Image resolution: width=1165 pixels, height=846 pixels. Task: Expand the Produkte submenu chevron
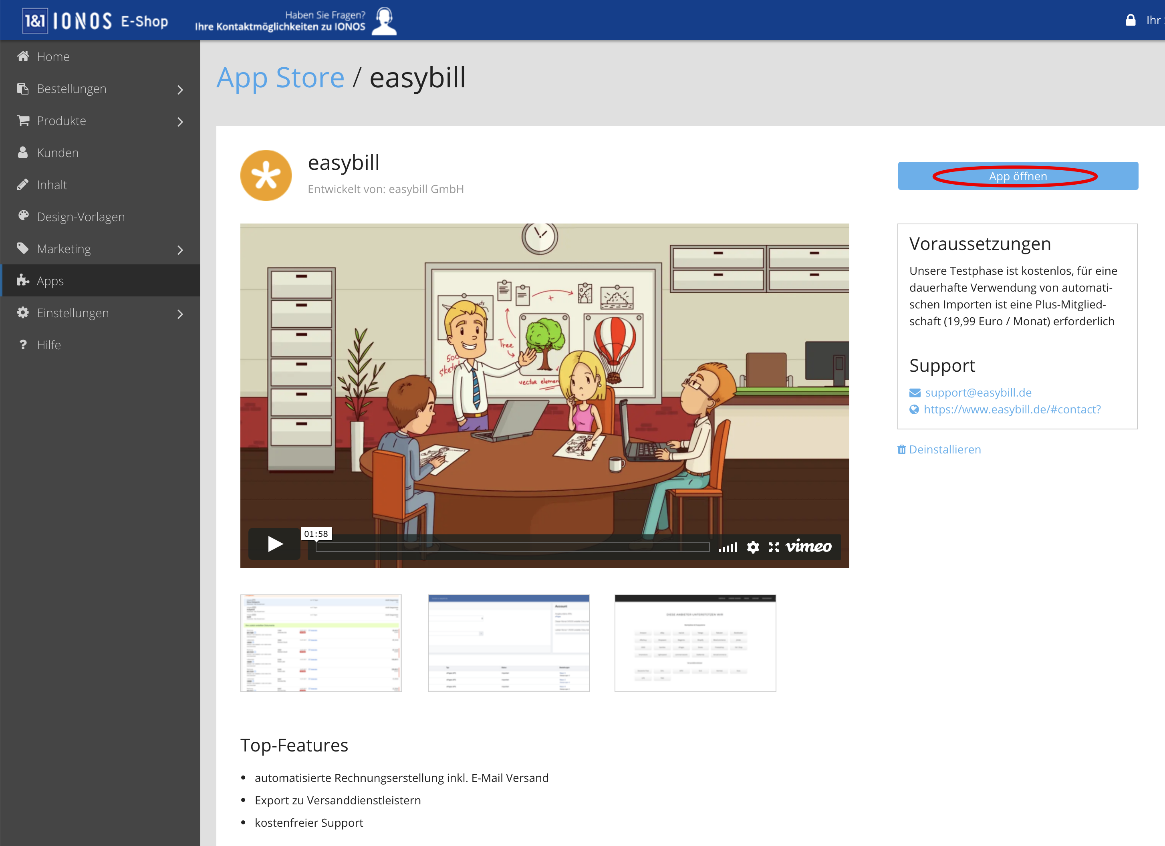pyautogui.click(x=180, y=122)
